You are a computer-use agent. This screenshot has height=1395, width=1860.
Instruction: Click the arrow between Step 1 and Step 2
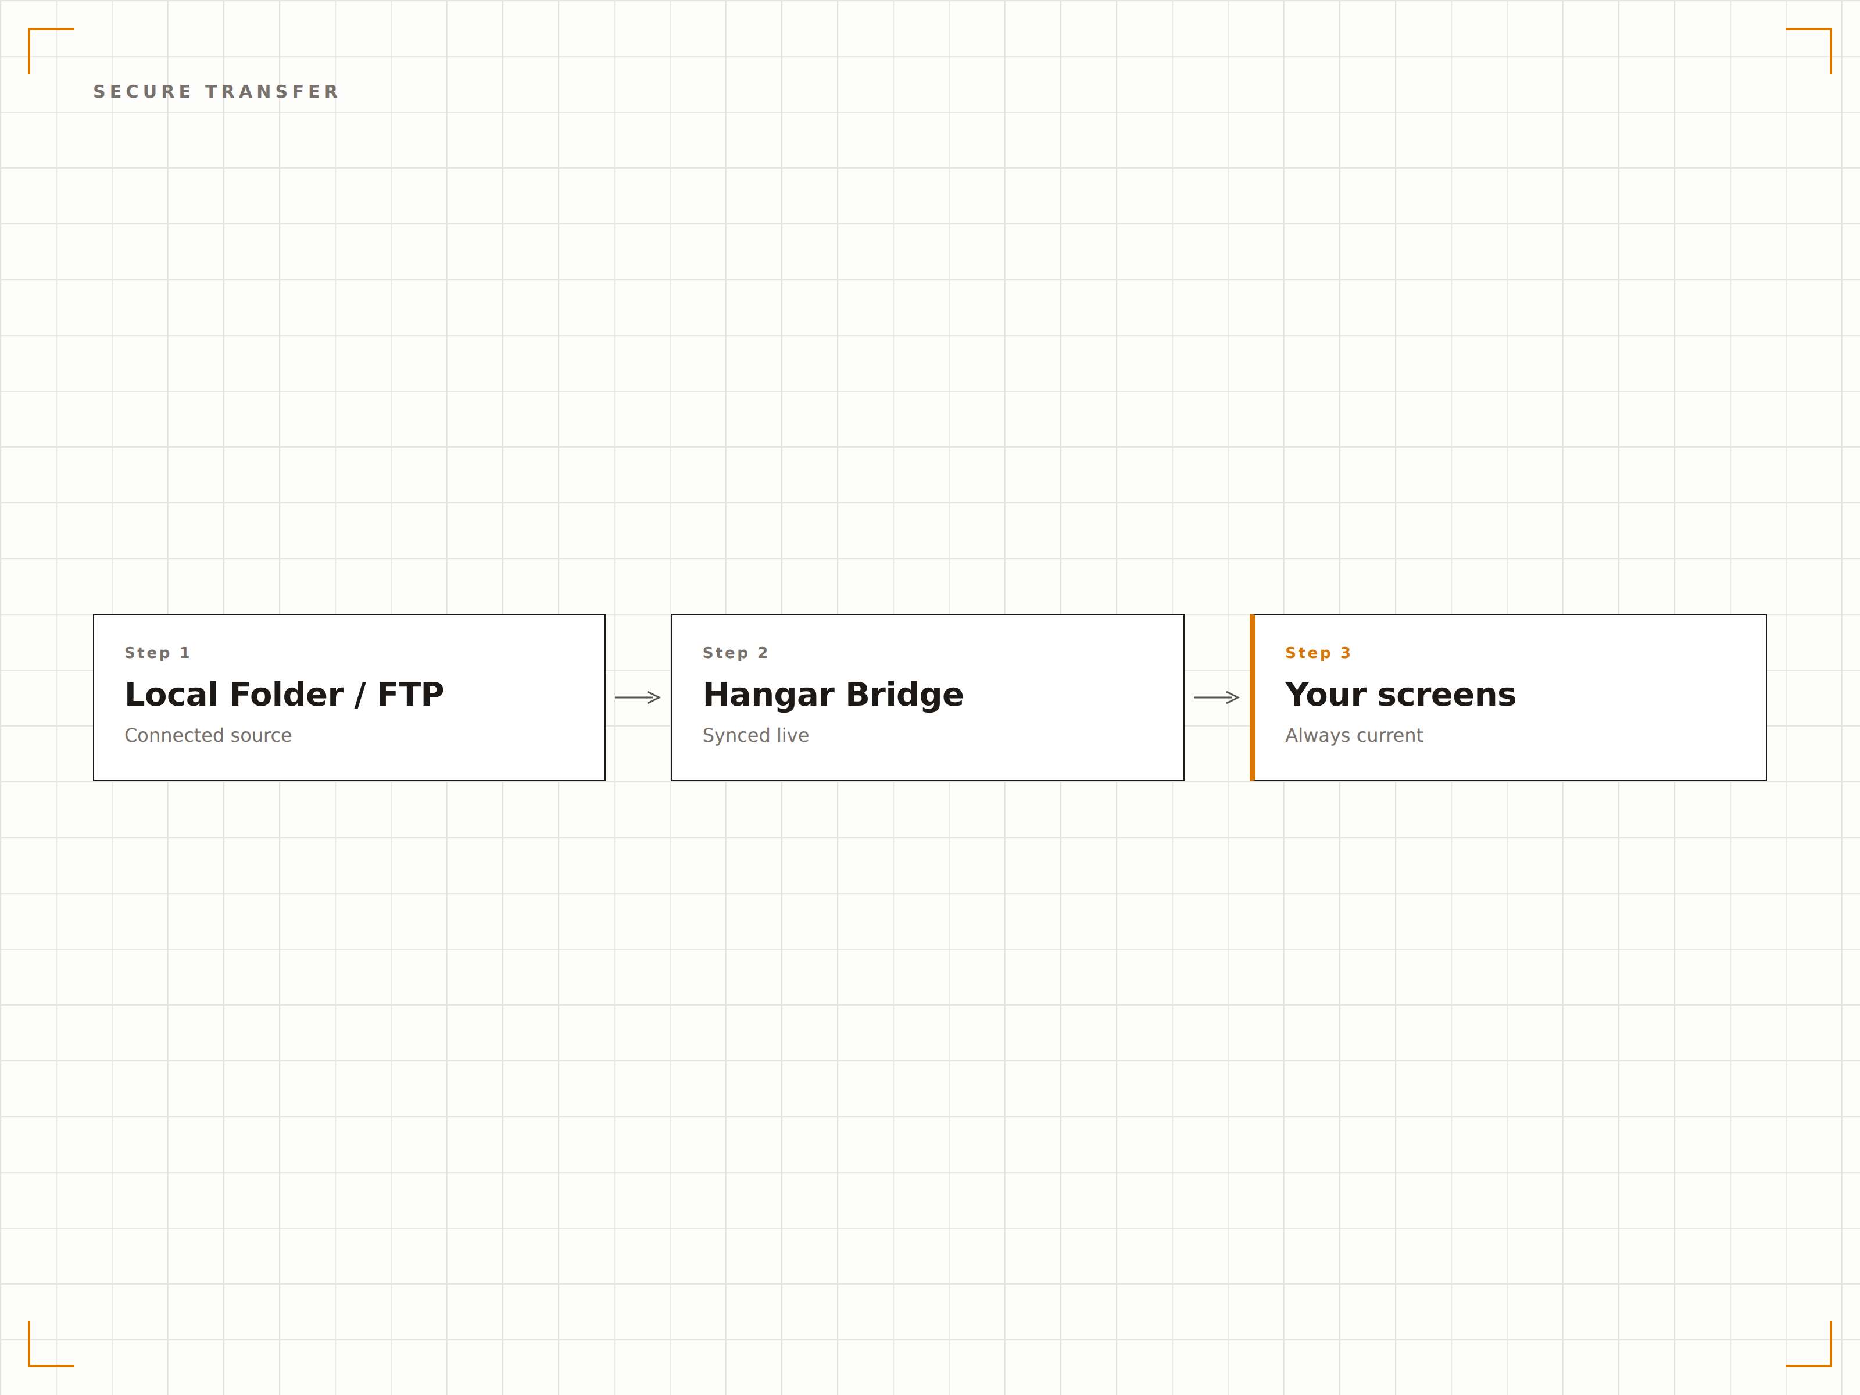(x=638, y=697)
